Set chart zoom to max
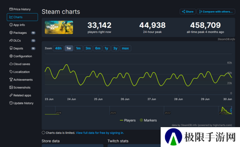 [x=125, y=48]
